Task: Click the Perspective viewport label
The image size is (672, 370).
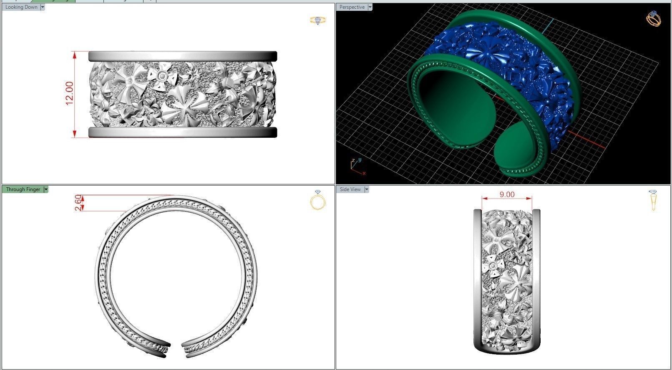Action: tap(352, 7)
